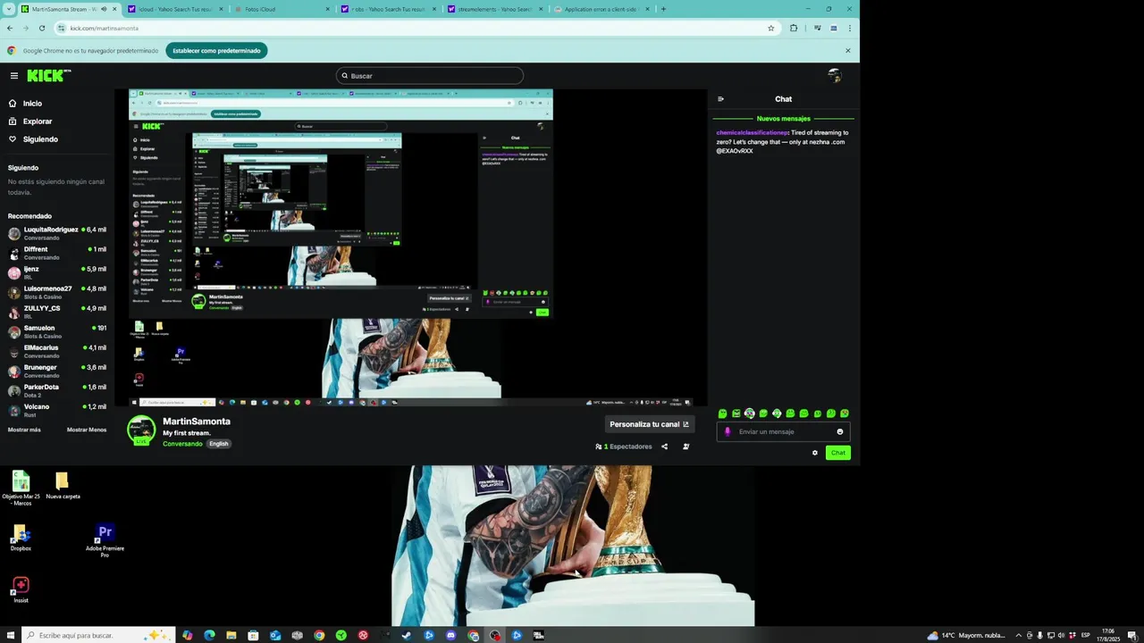Open the Windows Start menu
Image resolution: width=1144 pixels, height=643 pixels.
(x=11, y=636)
